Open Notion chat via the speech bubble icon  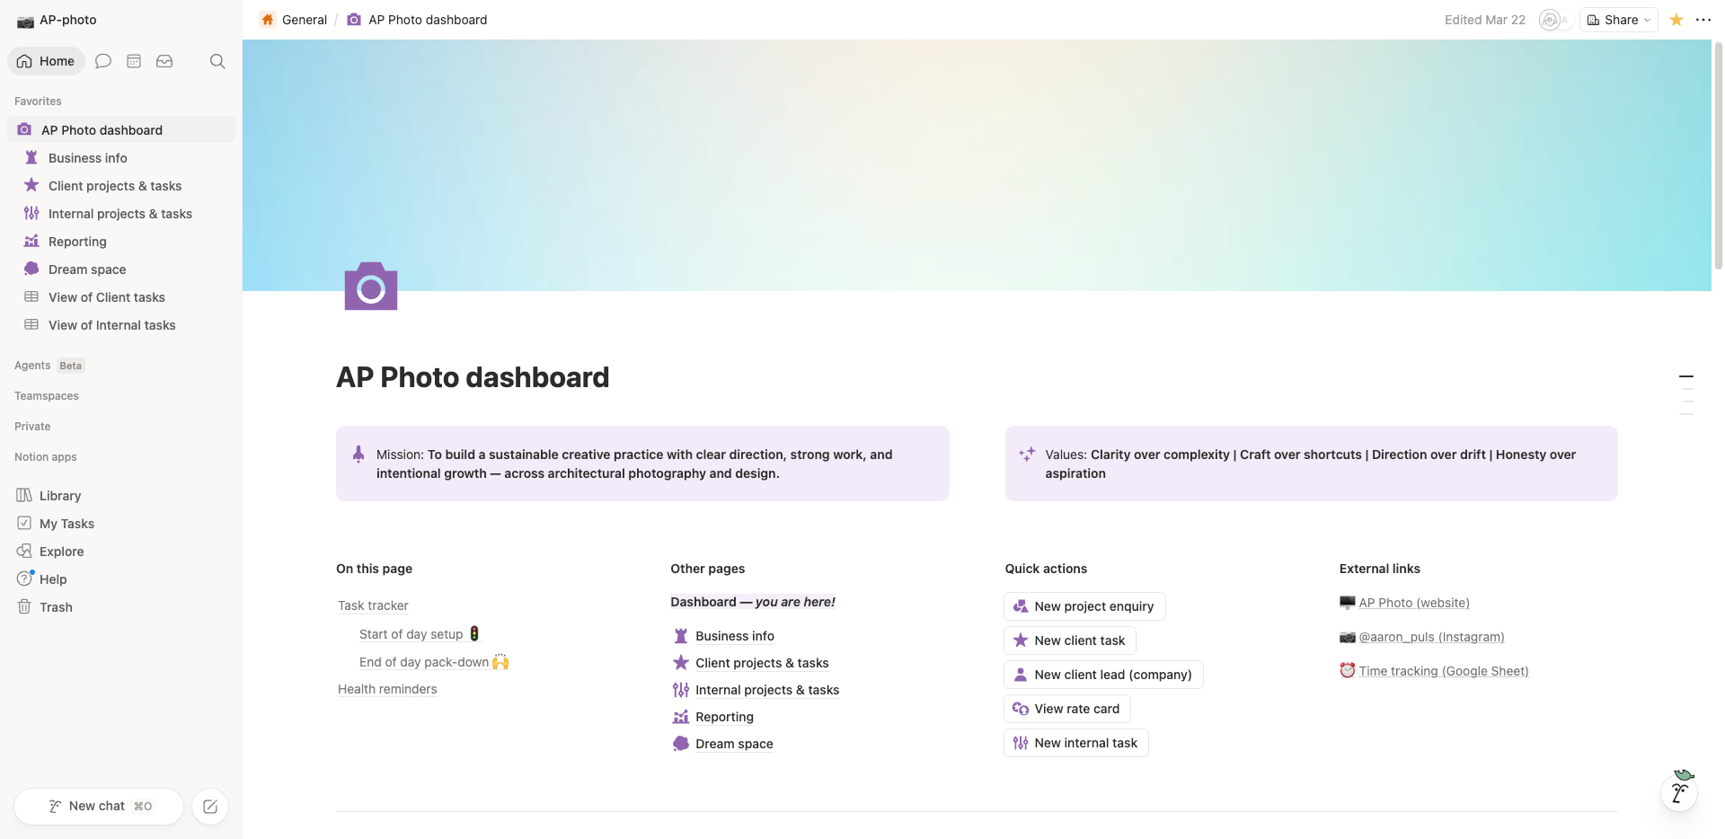[102, 61]
